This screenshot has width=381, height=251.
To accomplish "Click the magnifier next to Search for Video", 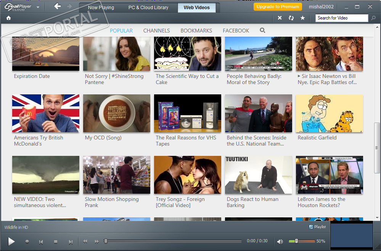I will [373, 18].
